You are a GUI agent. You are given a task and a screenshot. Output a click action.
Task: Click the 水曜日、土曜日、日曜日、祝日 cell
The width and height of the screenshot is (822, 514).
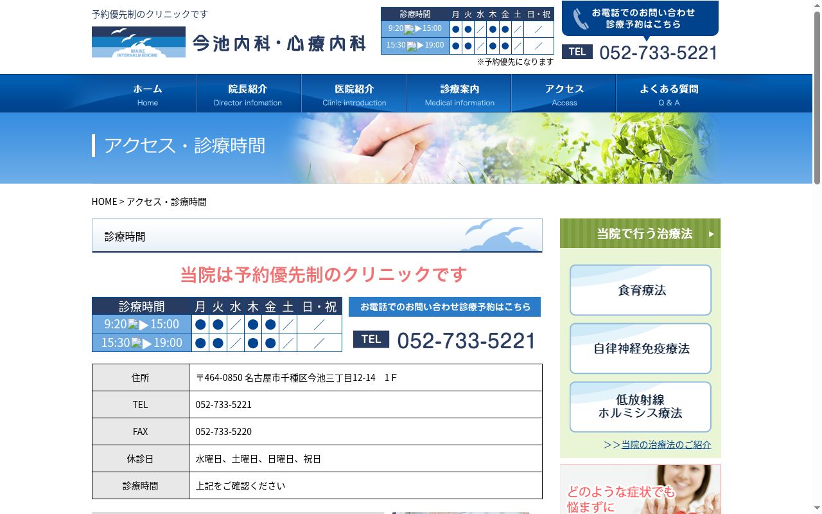tap(365, 459)
